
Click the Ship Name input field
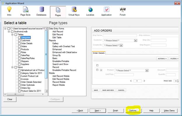point(120,35)
